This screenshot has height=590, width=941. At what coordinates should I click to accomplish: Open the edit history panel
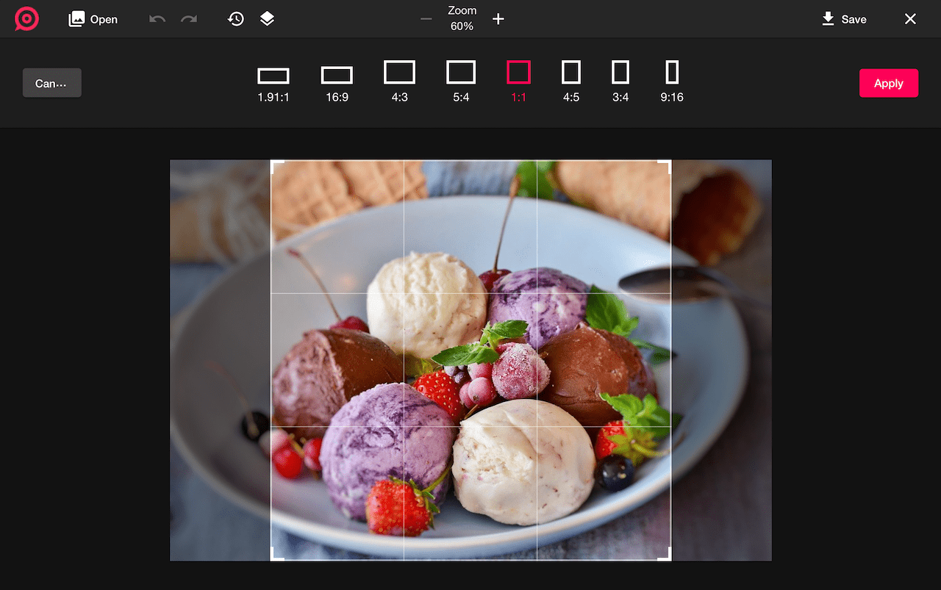pyautogui.click(x=235, y=19)
